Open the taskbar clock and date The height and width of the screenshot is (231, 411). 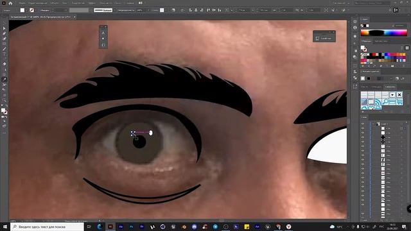pyautogui.click(x=392, y=227)
